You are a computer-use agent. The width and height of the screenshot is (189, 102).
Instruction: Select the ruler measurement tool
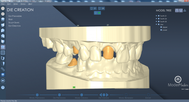(3, 69)
